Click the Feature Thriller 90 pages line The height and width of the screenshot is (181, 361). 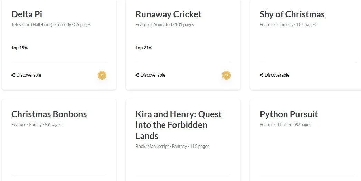(x=285, y=124)
